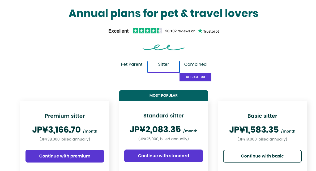Click the teal squiggle decoration
This screenshot has height=171, width=316.
coord(163,48)
